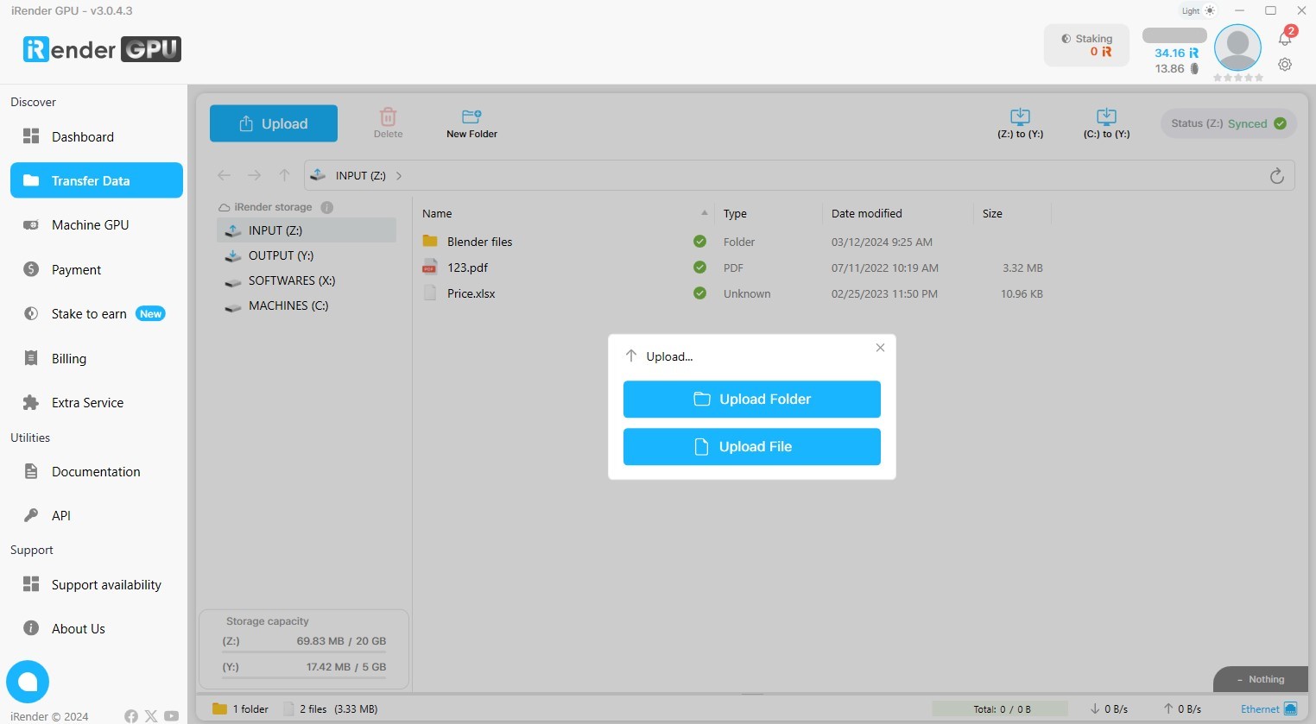Sort files by Date modified column
1316x724 pixels.
(x=898, y=213)
